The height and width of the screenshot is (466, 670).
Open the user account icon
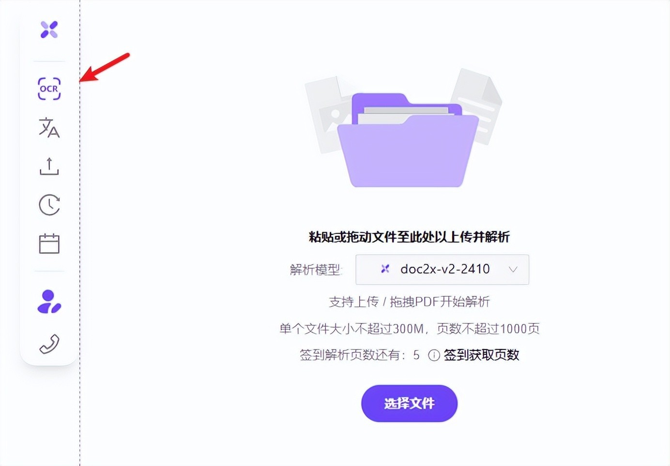pos(49,302)
